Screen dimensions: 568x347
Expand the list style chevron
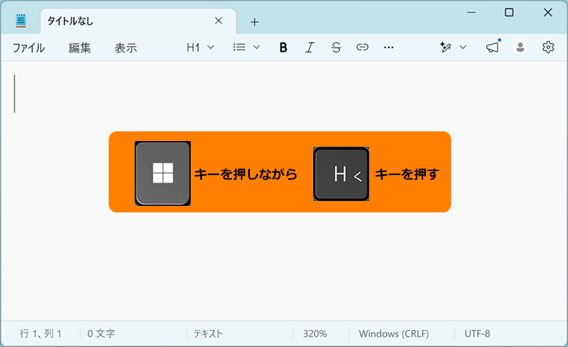[x=256, y=47]
